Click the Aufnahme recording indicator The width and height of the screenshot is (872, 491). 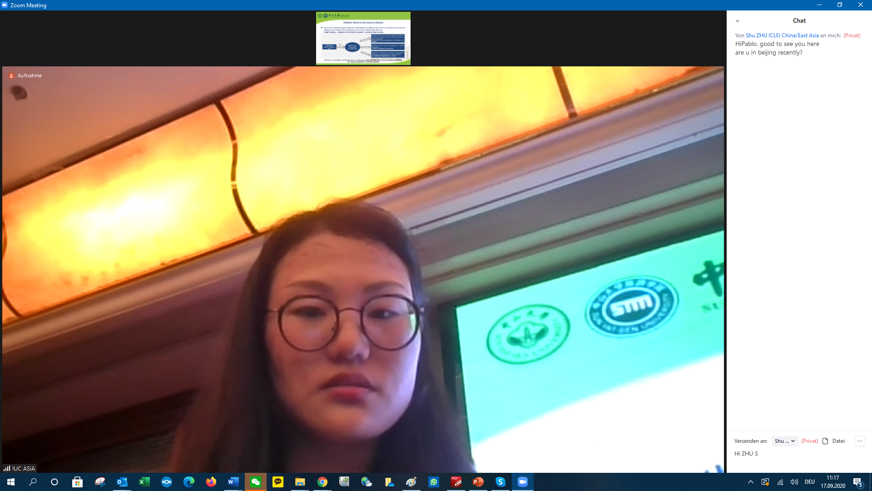click(25, 75)
